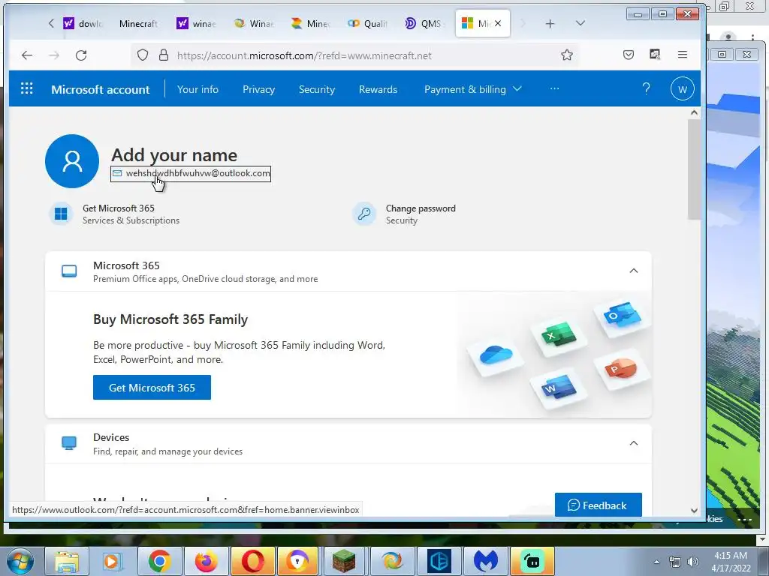The width and height of the screenshot is (769, 576).
Task: Open File Explorer from the taskbar
Action: [67, 561]
